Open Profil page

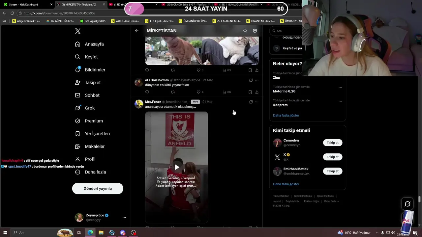tap(85, 159)
